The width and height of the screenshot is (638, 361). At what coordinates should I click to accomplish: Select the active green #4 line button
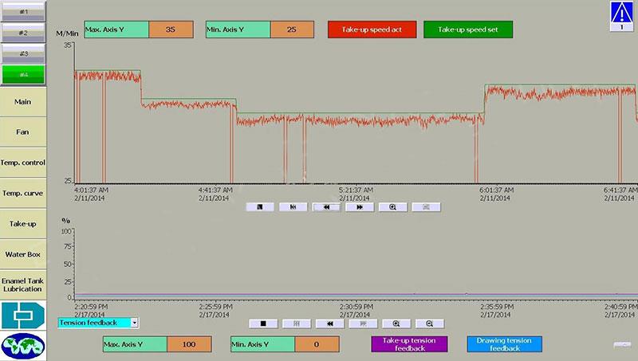(23, 74)
